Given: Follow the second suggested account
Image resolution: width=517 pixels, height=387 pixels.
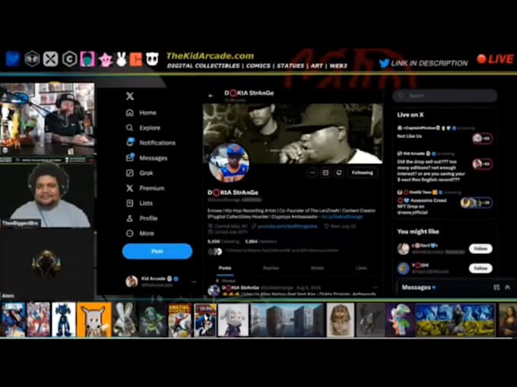Looking at the screenshot, I should [481, 268].
